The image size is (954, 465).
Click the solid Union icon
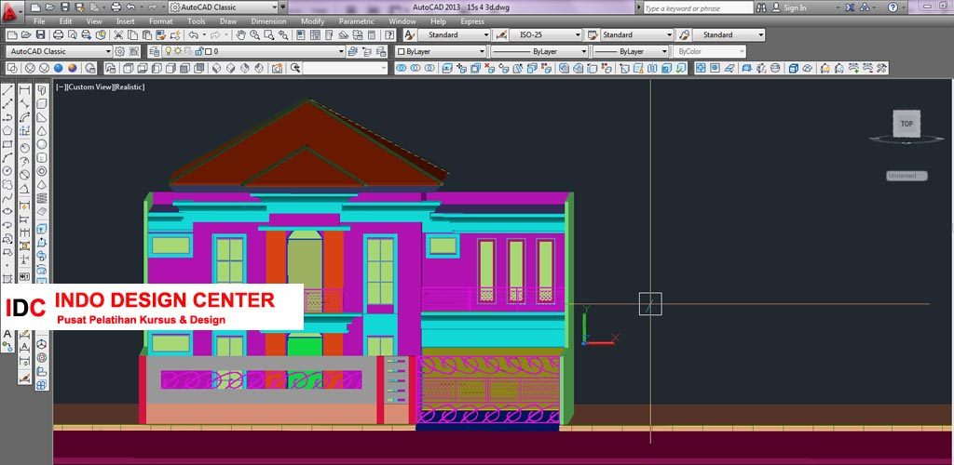coord(401,68)
